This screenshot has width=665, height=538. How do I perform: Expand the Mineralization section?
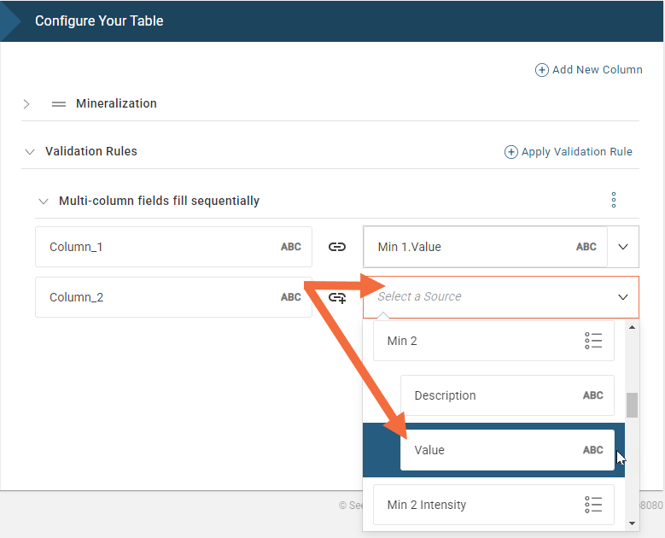(x=26, y=103)
